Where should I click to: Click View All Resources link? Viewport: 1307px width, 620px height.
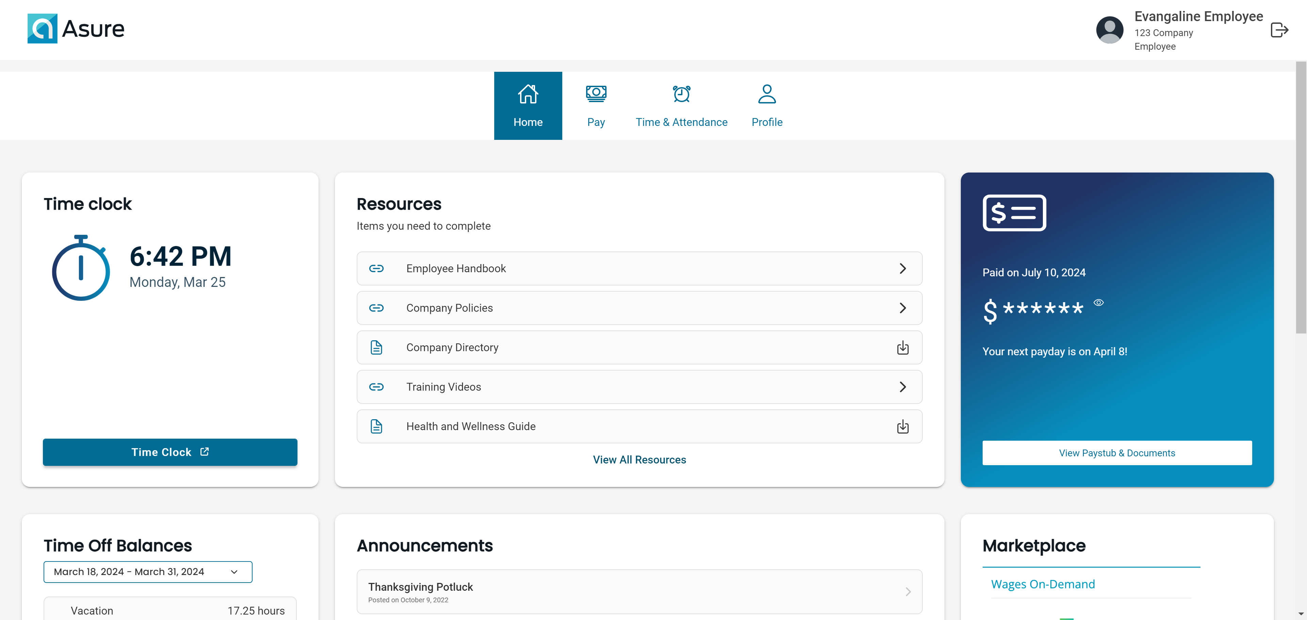639,459
